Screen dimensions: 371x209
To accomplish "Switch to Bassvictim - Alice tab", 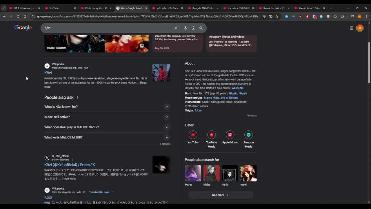I will click(x=274, y=8).
